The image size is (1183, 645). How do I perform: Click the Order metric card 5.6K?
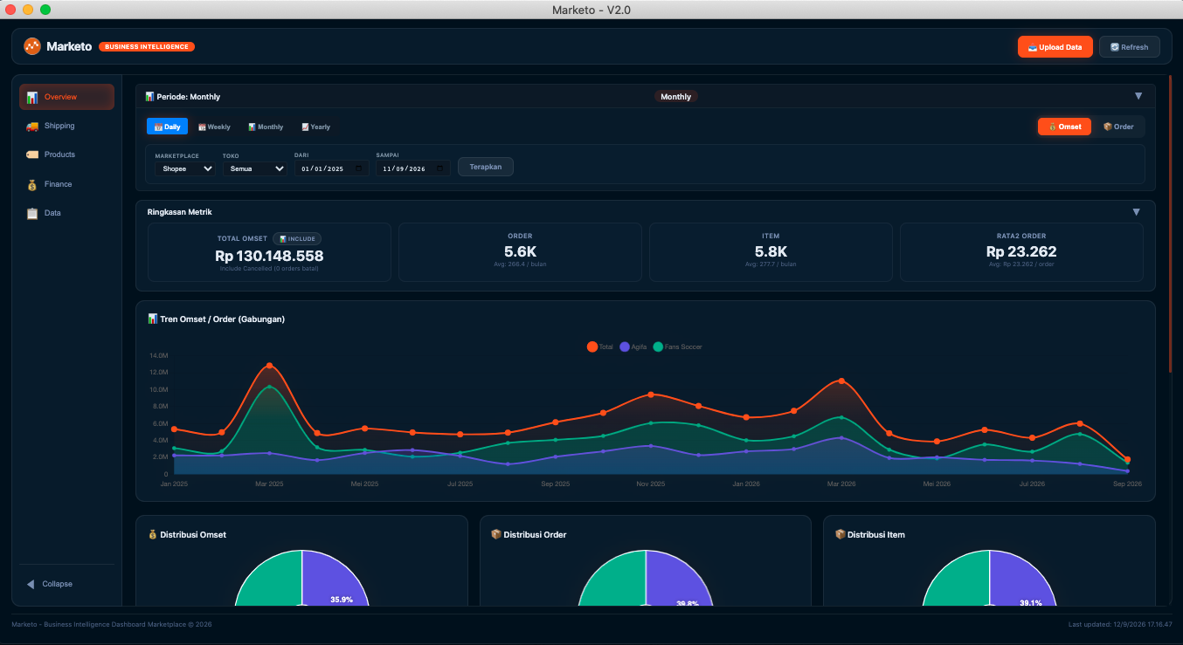[x=520, y=251]
